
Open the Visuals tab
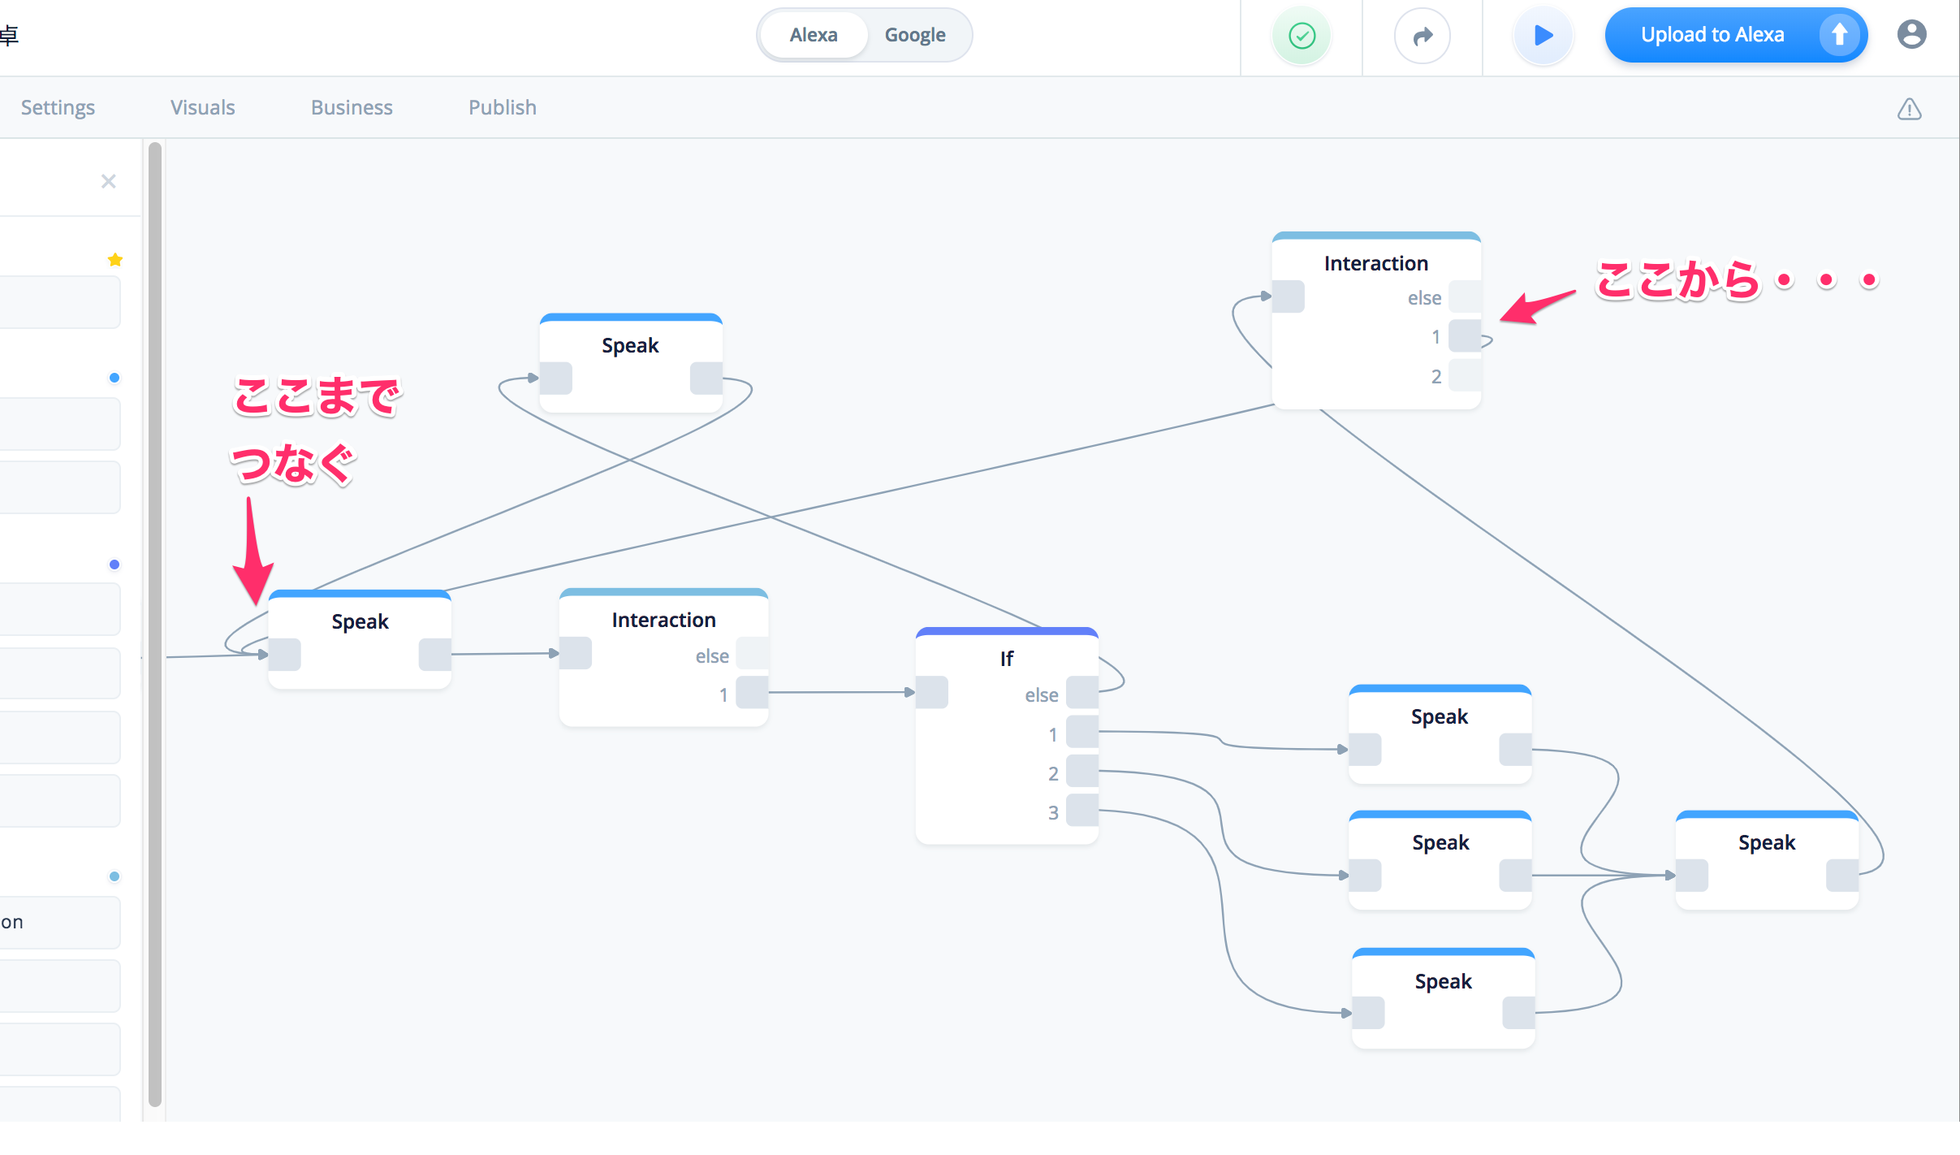point(202,107)
